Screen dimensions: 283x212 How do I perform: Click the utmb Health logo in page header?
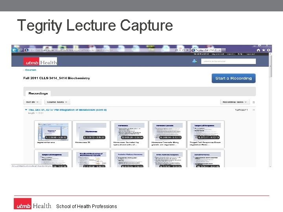[40, 61]
